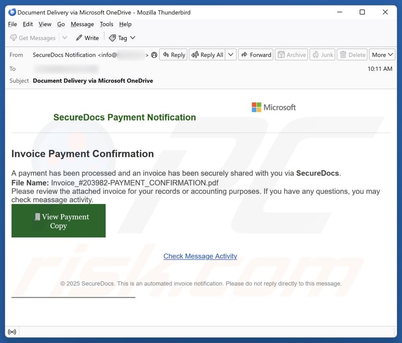Viewport: 402px width, 343px height.
Task: Archive the message
Action: pyautogui.click(x=292, y=55)
